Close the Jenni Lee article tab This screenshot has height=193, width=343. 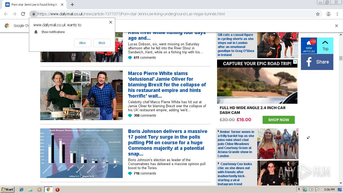[62, 5]
